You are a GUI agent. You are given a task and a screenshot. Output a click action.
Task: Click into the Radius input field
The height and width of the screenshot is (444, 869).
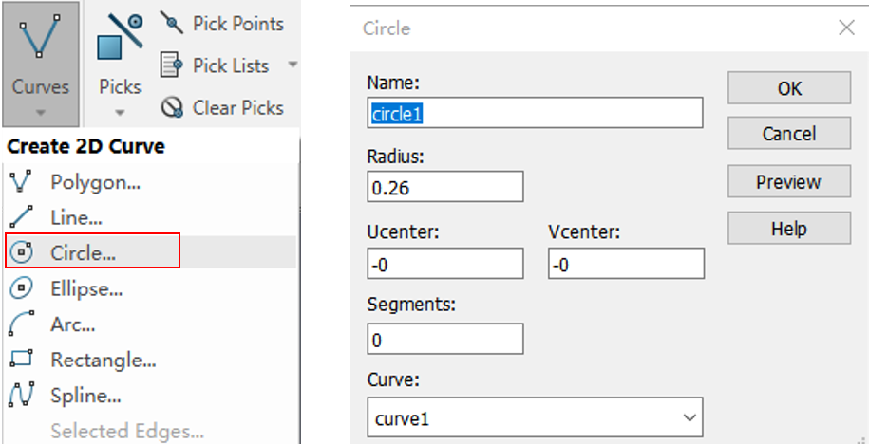445,187
